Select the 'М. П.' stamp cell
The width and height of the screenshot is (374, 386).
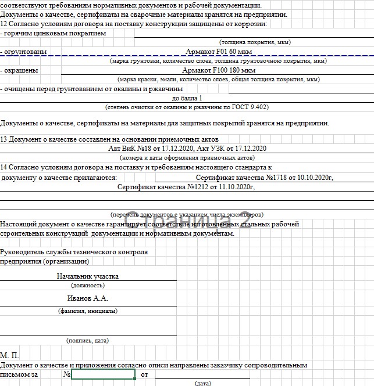pyautogui.click(x=9, y=355)
